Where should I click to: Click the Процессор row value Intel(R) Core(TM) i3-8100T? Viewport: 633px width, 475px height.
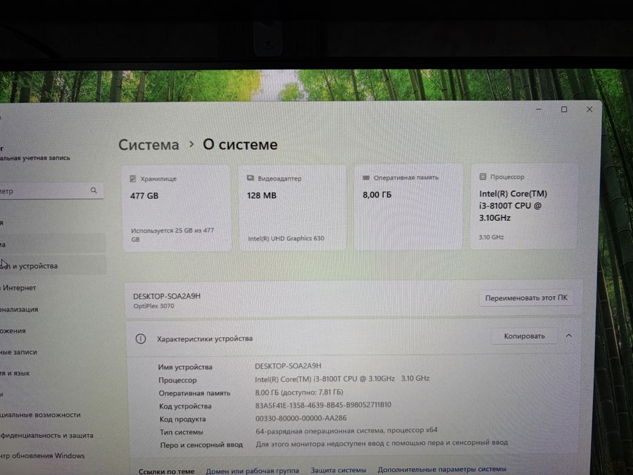tap(342, 379)
